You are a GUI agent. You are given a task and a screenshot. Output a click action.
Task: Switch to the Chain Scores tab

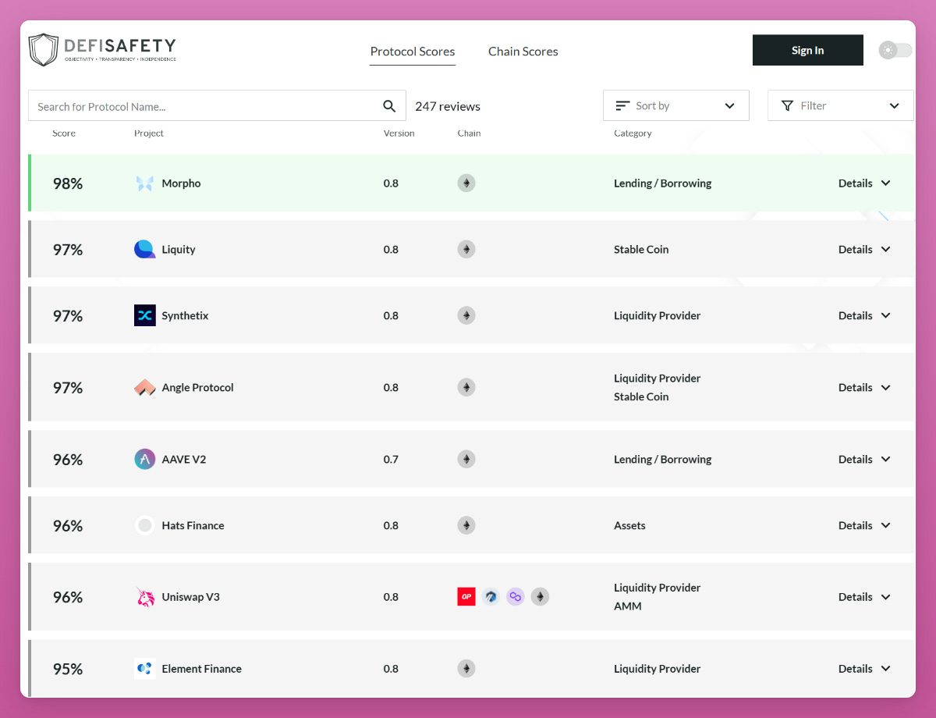[x=523, y=52]
